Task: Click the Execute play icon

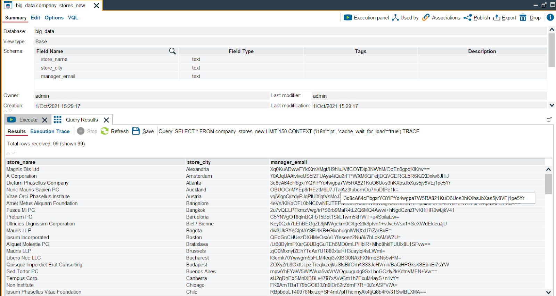Action: 11,120
